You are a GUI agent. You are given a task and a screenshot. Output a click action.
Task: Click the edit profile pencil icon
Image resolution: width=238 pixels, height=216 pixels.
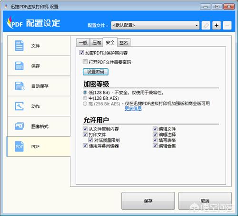(x=206, y=25)
